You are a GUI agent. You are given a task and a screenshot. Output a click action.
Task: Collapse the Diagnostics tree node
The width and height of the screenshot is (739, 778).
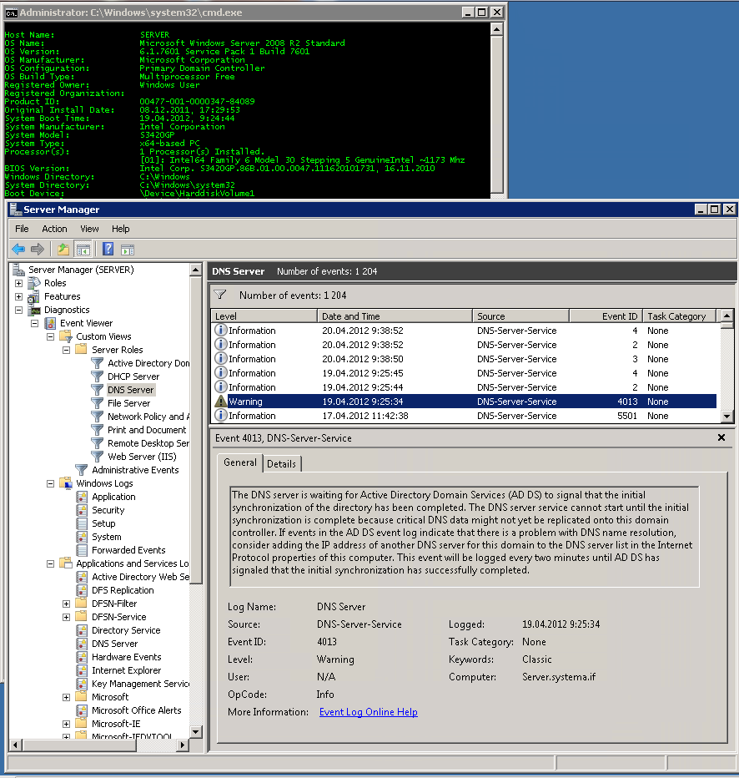(x=19, y=310)
